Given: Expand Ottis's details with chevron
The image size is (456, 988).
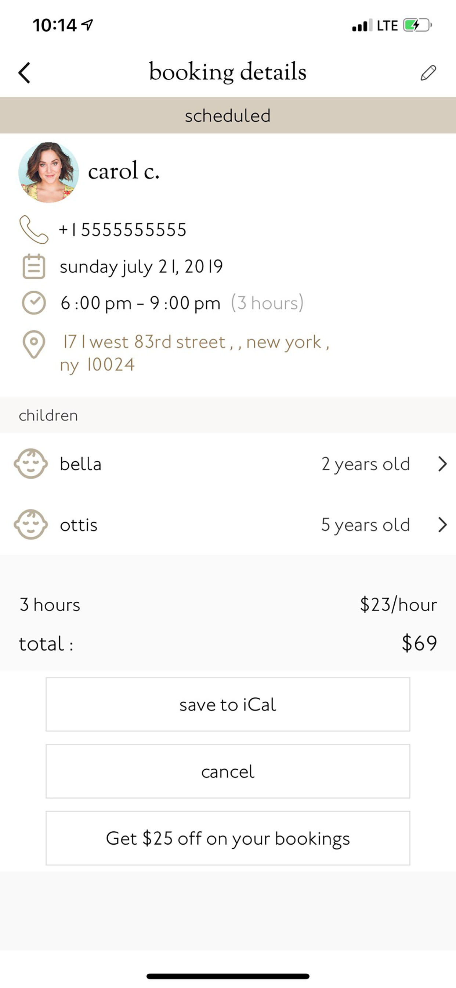Looking at the screenshot, I should point(442,524).
